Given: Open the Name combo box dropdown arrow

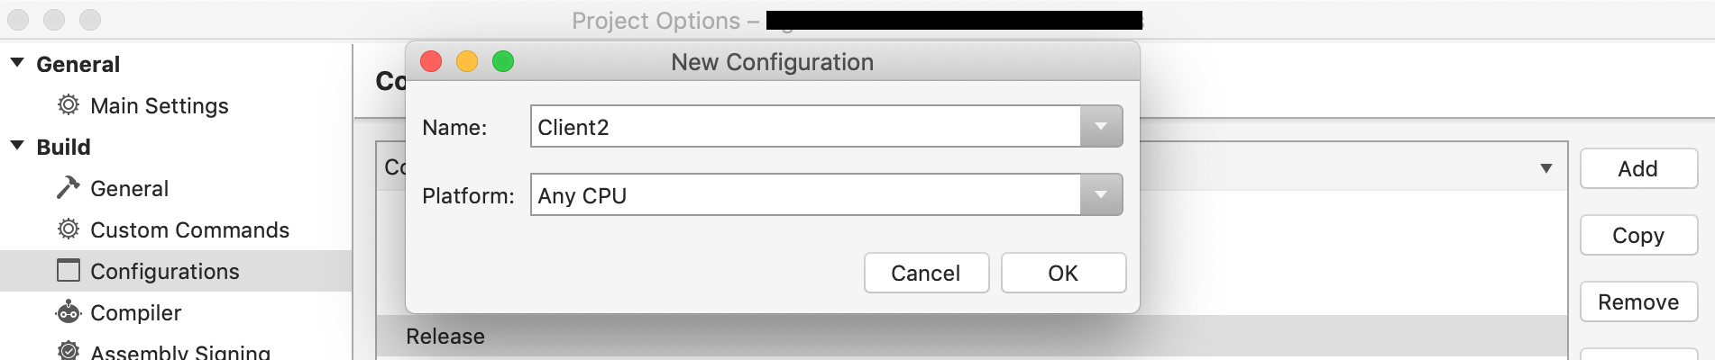Looking at the screenshot, I should click(1100, 127).
